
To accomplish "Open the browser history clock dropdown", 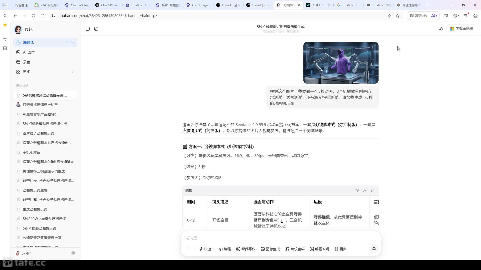I will coord(456,16).
